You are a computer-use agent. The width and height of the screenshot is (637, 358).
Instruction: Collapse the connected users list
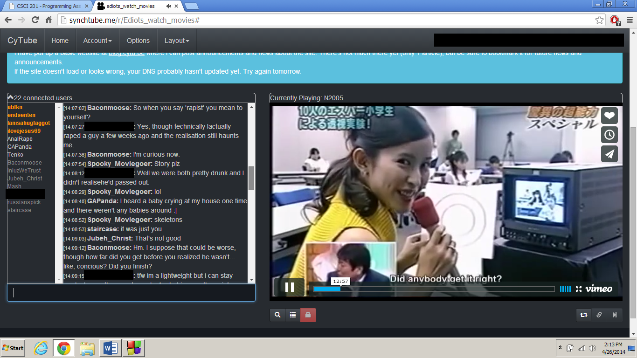(11, 97)
